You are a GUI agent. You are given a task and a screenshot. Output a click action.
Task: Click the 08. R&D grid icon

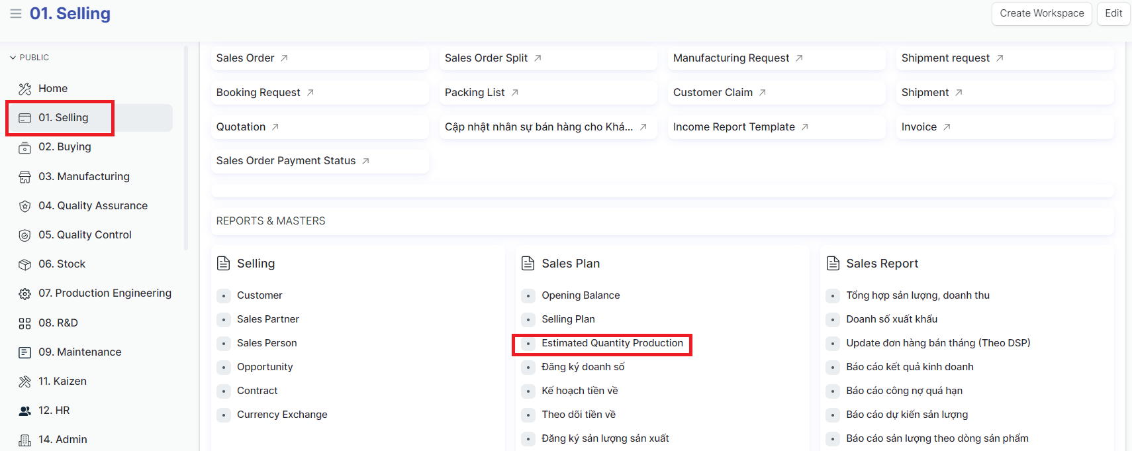(x=25, y=323)
